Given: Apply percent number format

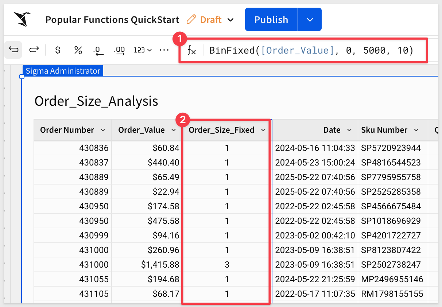Looking at the screenshot, I should point(78,50).
